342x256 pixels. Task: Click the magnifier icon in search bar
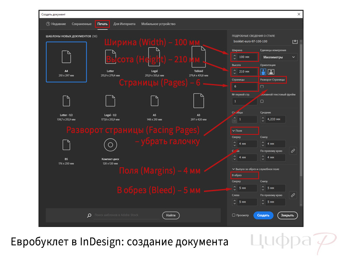coord(89,215)
